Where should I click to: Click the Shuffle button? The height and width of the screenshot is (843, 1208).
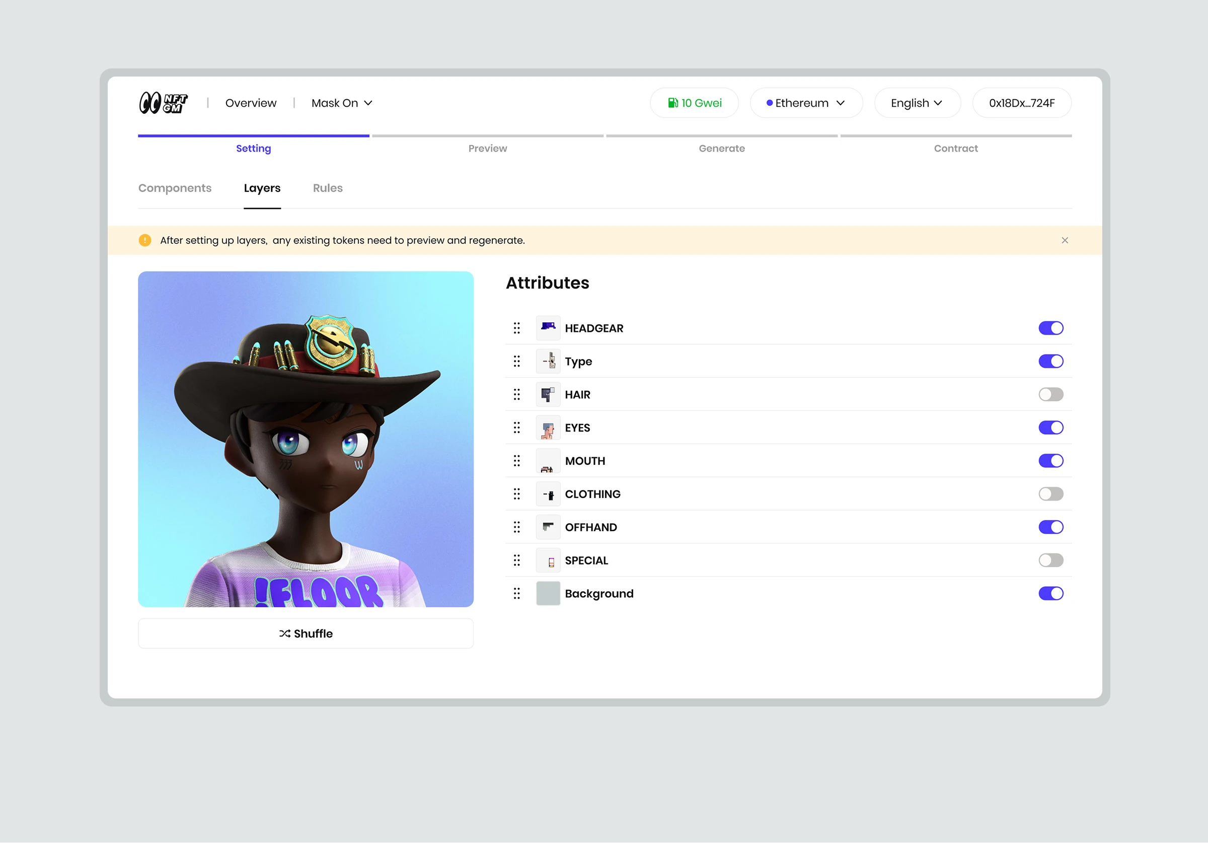pos(306,634)
